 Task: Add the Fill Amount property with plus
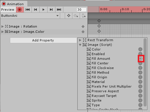click(x=140, y=59)
